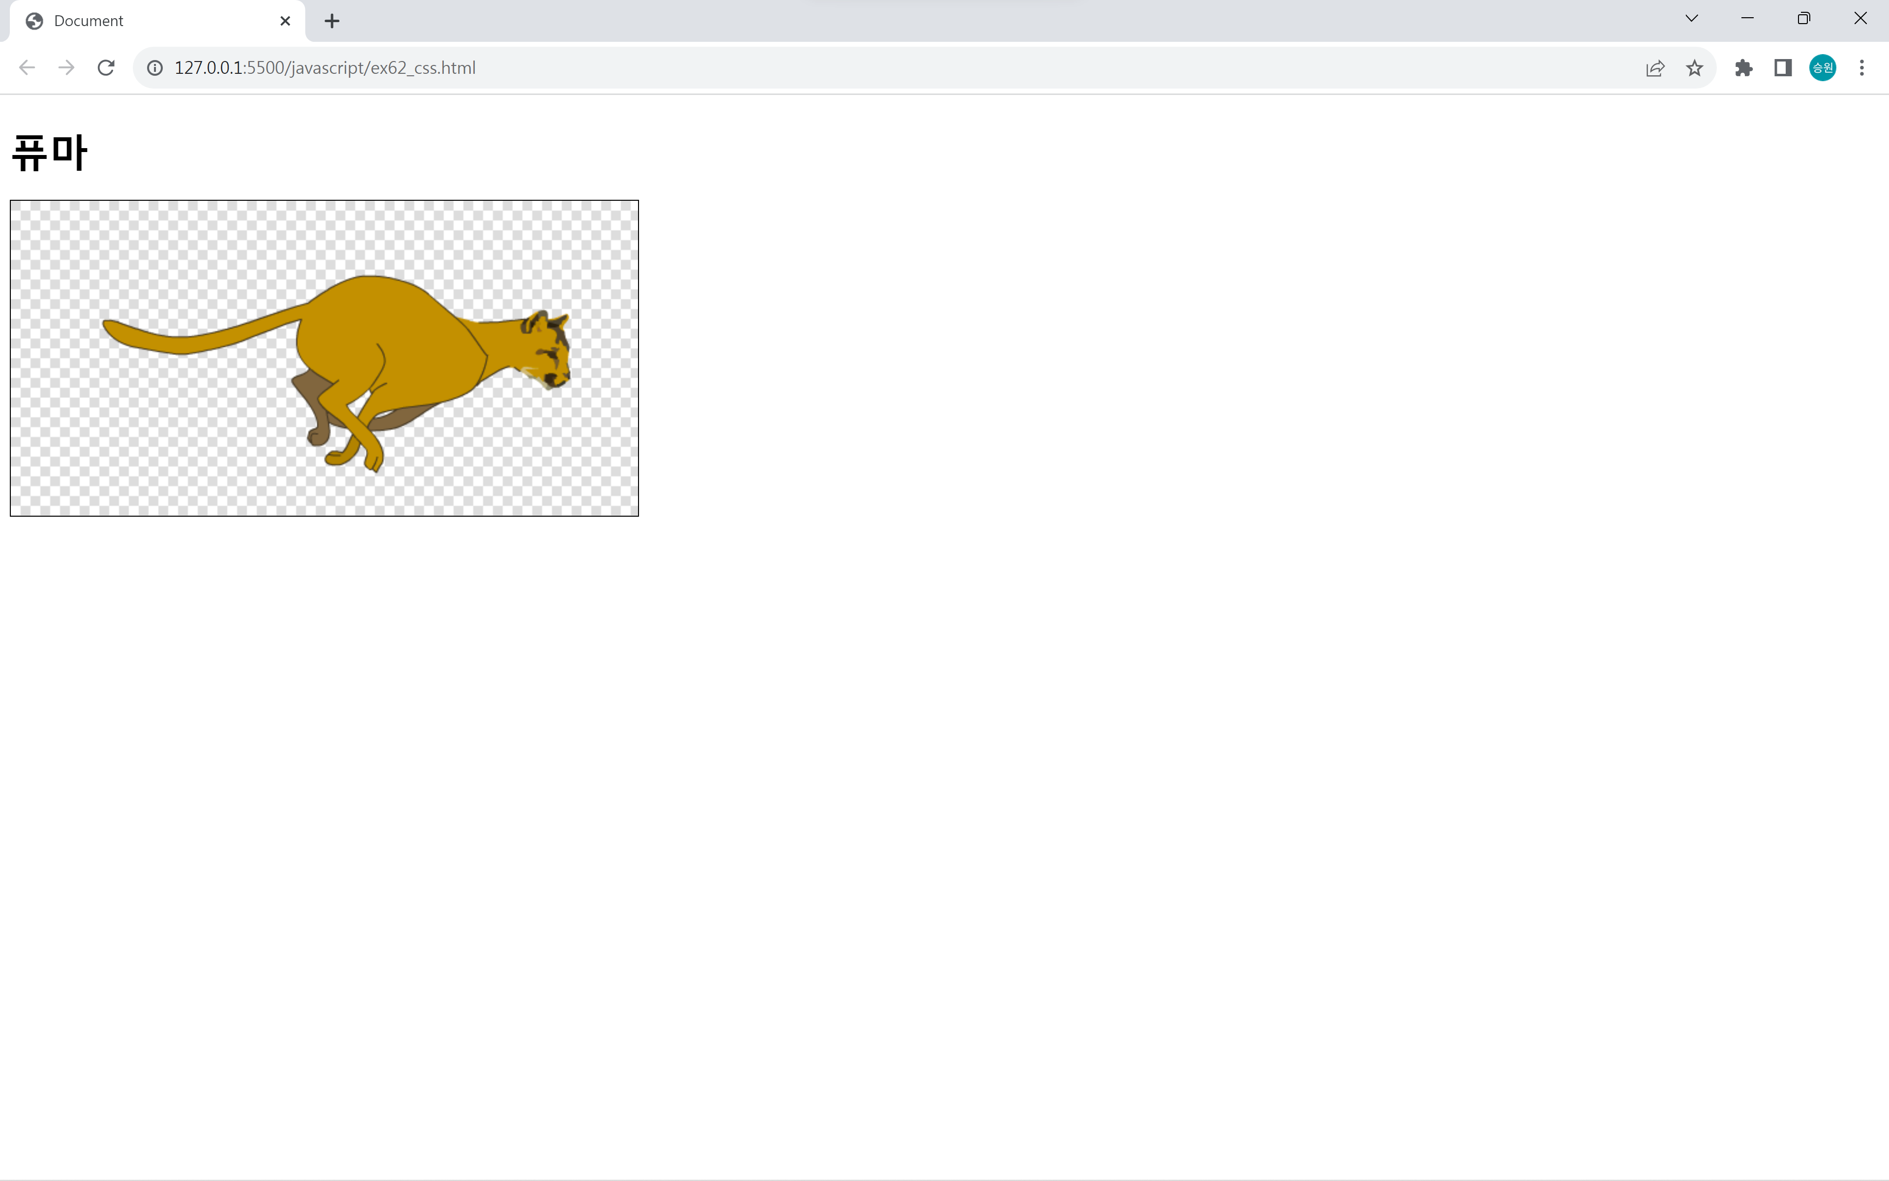Screen dimensions: 1889x1181
Task: Reload the current page
Action: coord(106,68)
